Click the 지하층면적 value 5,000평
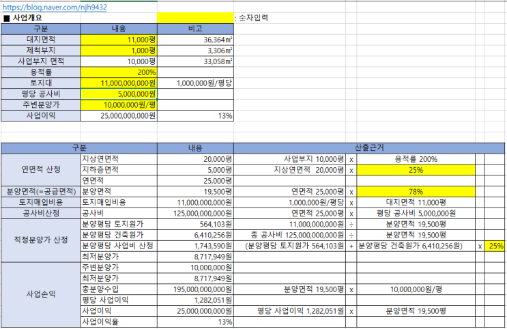The width and height of the screenshot is (507, 329). [x=195, y=170]
